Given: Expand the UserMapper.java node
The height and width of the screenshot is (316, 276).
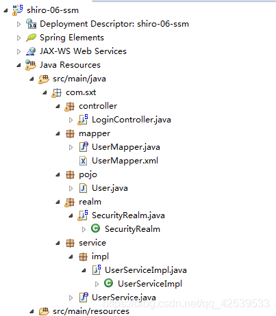Looking at the screenshot, I should [x=71, y=147].
